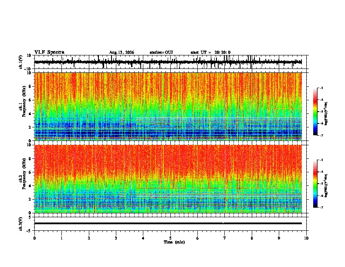
Task: Click the "station=OUI" header label
Action: [161, 52]
